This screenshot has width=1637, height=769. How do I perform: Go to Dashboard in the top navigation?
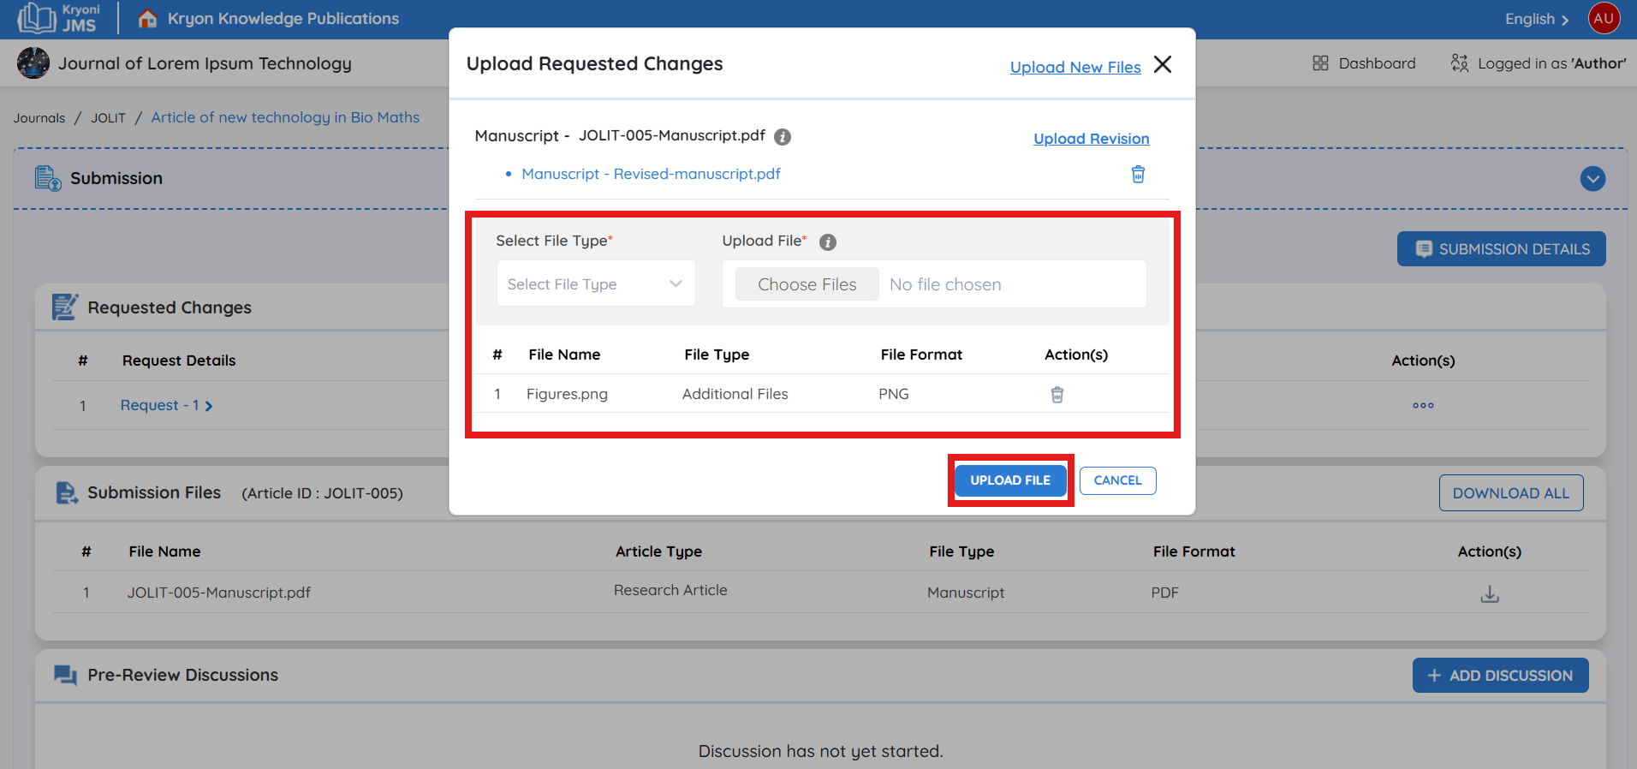1364,63
